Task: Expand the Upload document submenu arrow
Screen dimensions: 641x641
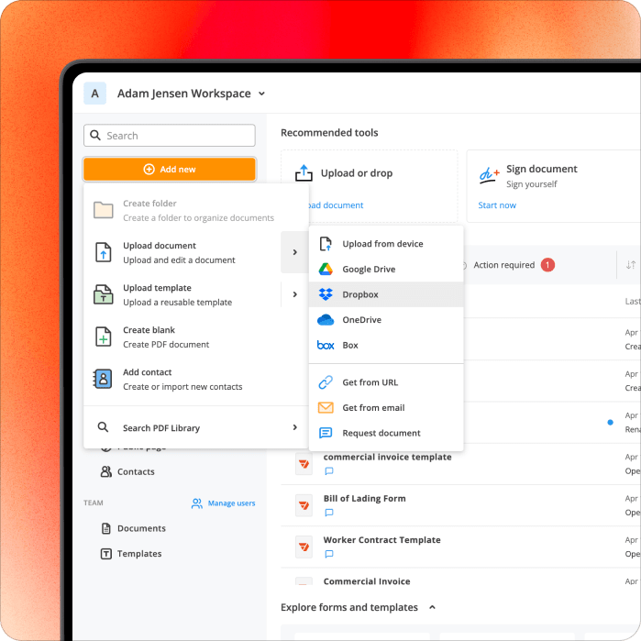Action: tap(294, 252)
